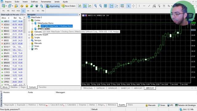
Task: Switch chart to candlestick type
Action: pyautogui.click(x=85, y=6)
